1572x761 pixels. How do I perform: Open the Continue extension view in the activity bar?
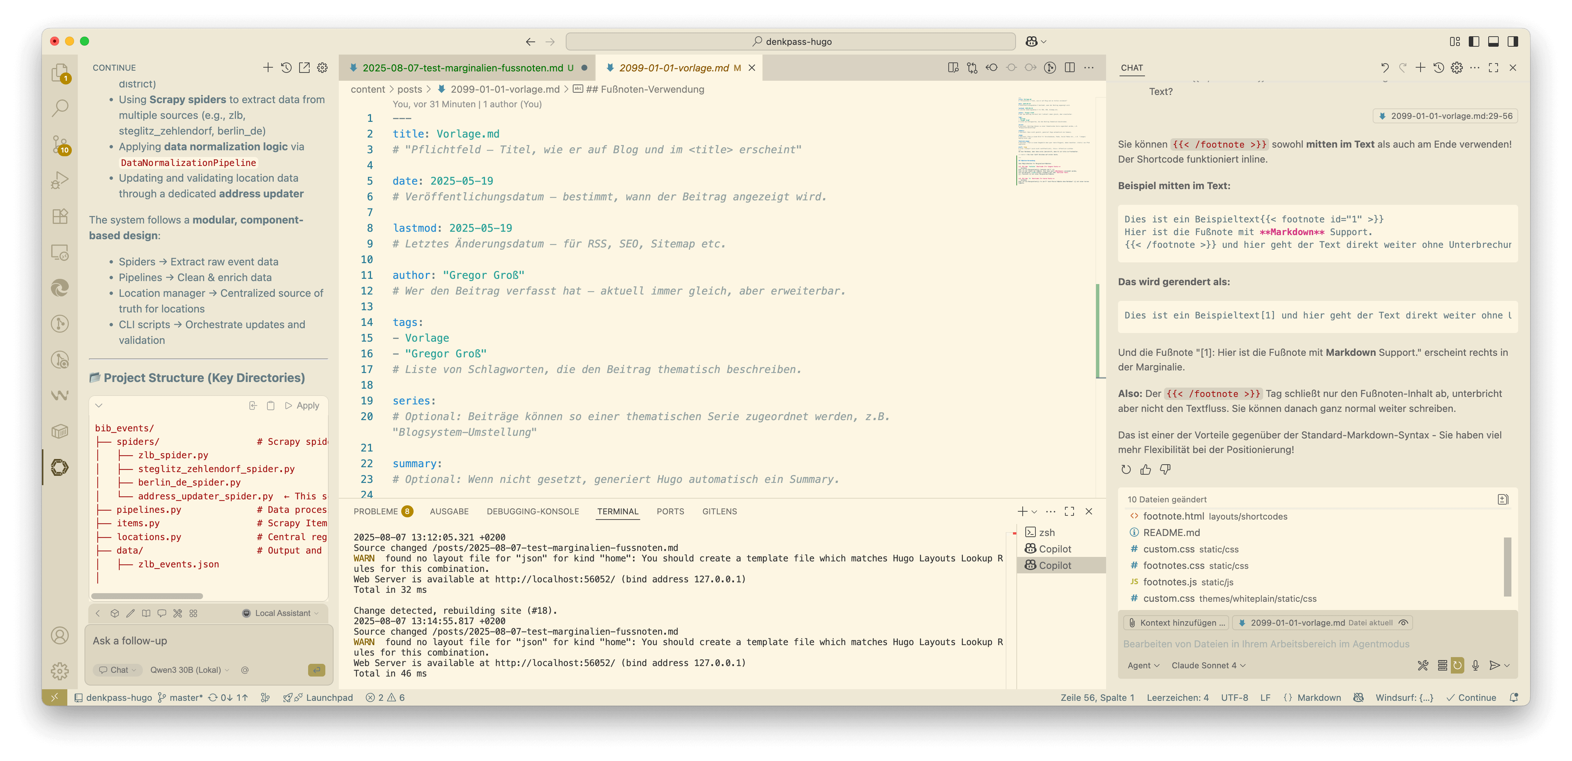pyautogui.click(x=60, y=468)
